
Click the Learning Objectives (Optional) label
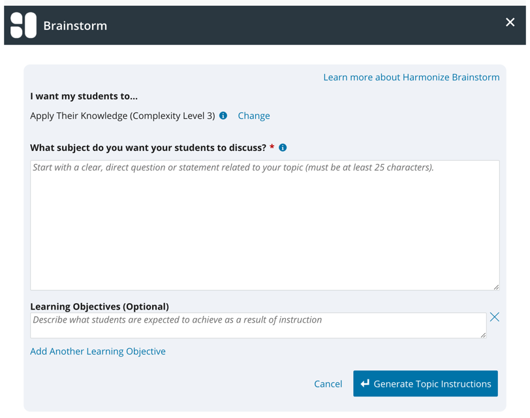99,306
